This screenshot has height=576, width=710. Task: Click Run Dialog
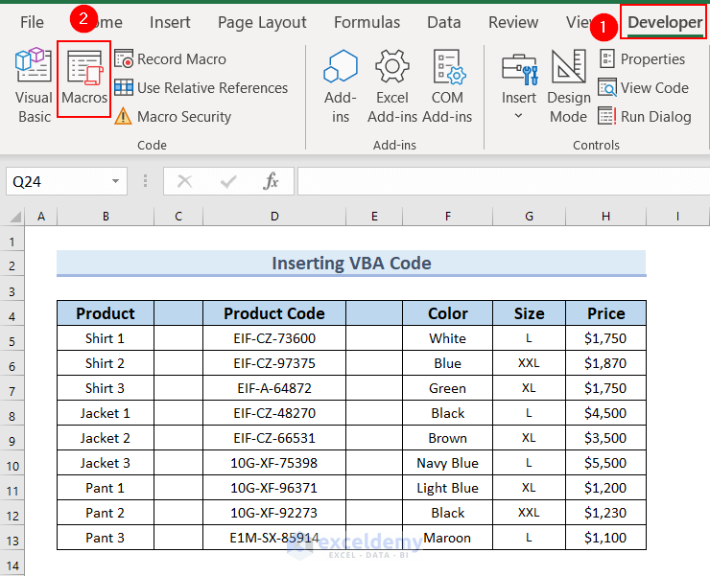[645, 117]
